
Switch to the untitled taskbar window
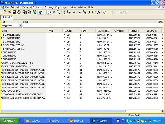pos(57,121)
